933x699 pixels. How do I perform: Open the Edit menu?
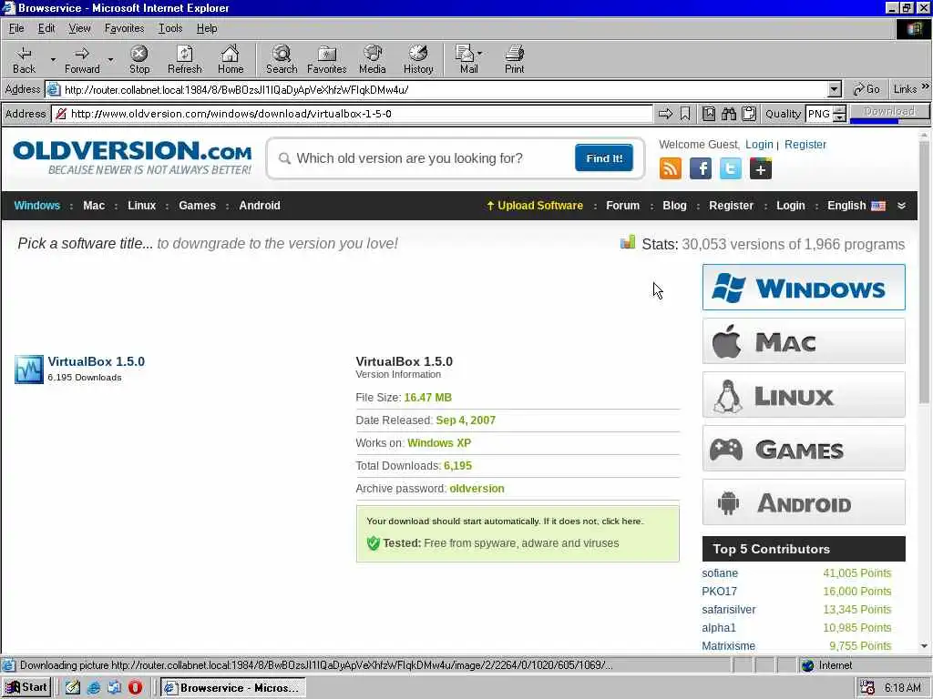[46, 28]
